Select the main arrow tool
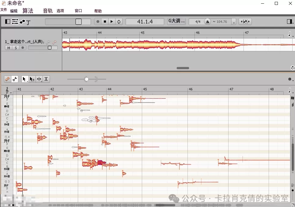This screenshot has height=207, width=295. pyautogui.click(x=24, y=79)
